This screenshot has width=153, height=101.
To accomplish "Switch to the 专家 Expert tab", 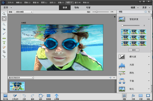I will point(88,8).
